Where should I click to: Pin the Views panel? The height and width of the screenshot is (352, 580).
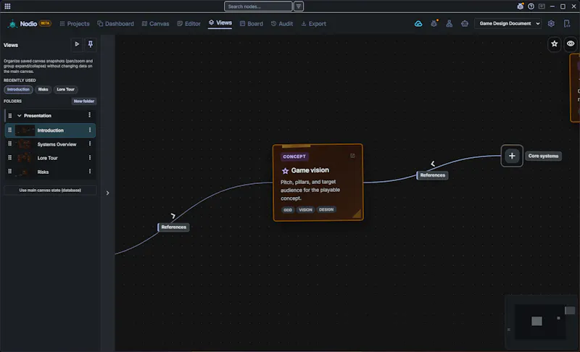pyautogui.click(x=90, y=44)
